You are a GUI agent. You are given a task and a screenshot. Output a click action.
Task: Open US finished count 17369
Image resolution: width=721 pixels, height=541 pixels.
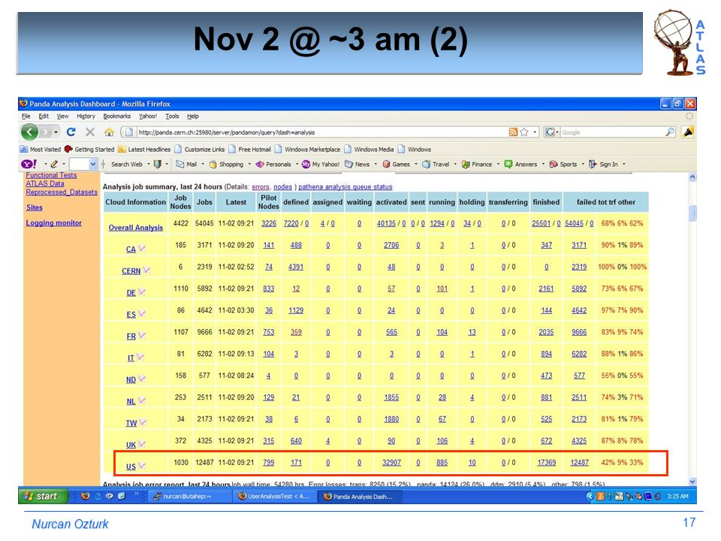coord(546,462)
